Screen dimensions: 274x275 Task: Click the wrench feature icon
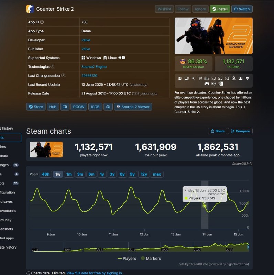(193, 78)
